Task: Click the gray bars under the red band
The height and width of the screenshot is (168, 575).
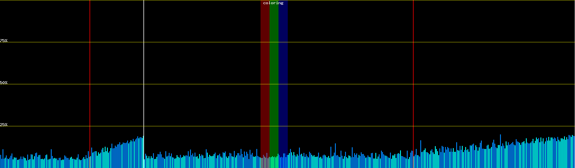Action: click(x=265, y=162)
